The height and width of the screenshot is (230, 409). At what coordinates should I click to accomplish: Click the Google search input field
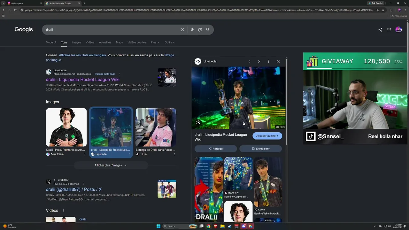tap(112, 30)
